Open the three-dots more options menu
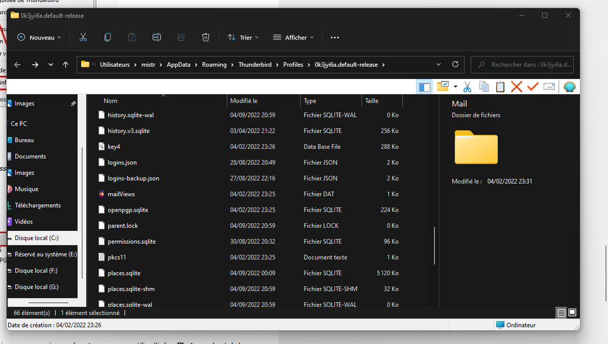608x344 pixels. click(x=335, y=38)
